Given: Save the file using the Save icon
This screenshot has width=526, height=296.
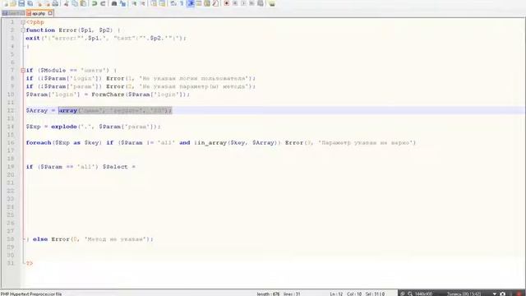Looking at the screenshot, I should 21,3.
